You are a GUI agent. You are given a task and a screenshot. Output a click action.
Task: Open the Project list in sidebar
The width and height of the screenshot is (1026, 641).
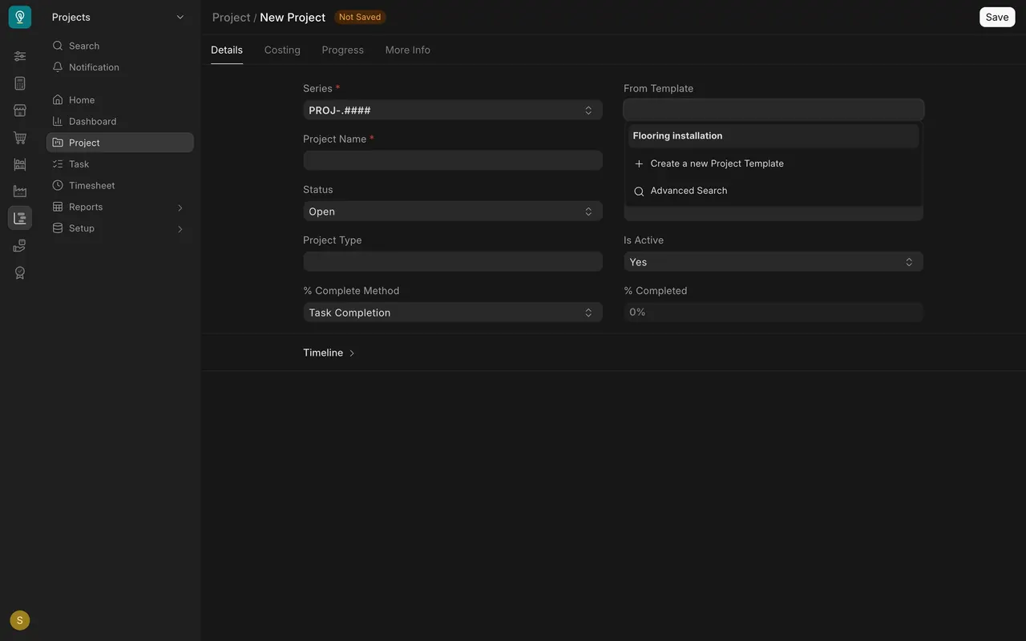tap(120, 143)
